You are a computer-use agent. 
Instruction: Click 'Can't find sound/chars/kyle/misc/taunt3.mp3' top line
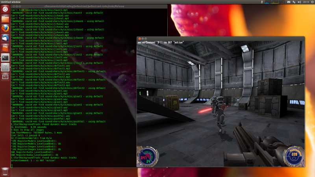coord(39,10)
